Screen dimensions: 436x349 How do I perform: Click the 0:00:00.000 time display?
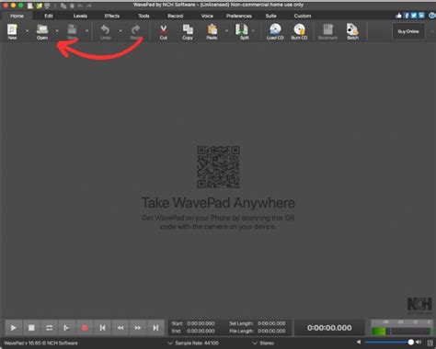pyautogui.click(x=329, y=328)
